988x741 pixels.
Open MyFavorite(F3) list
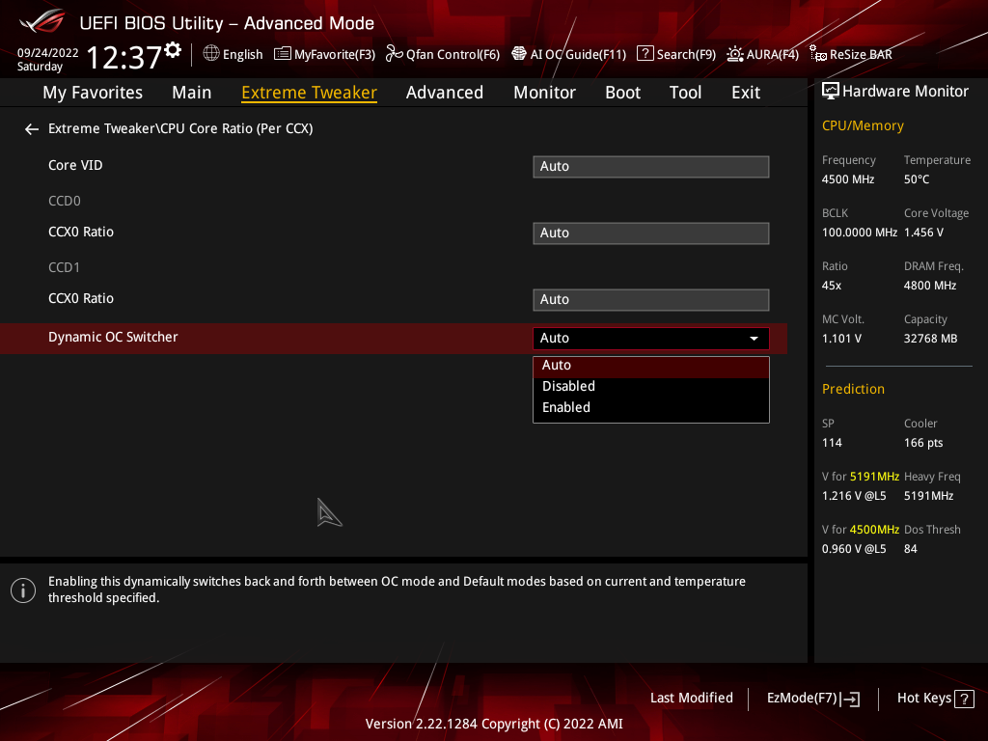point(324,54)
